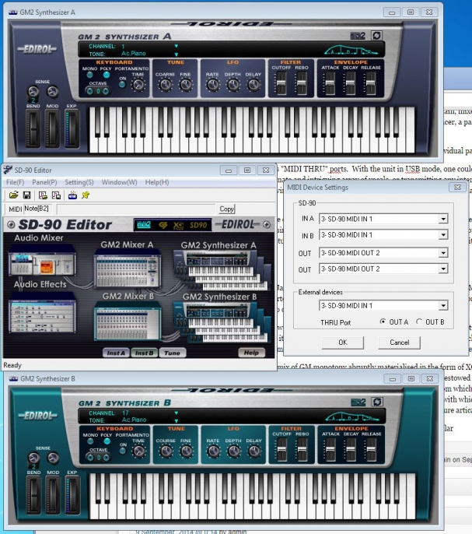Screen dimensions: 472x534
Task: Click the SD90 mode label in editor header
Action: pyautogui.click(x=198, y=225)
